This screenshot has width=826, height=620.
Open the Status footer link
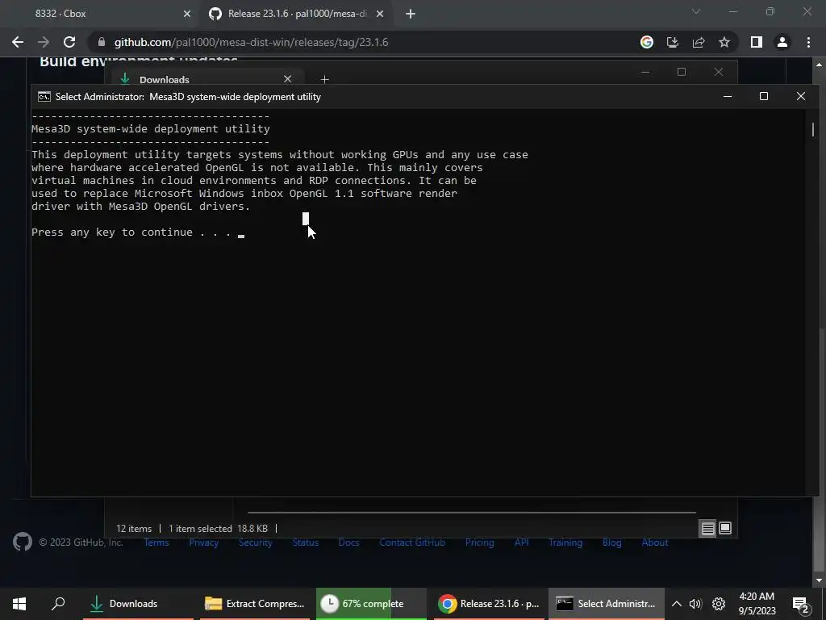306,542
